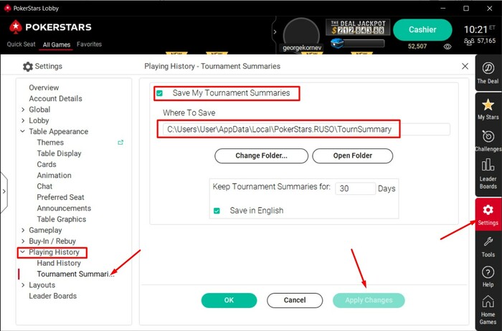Open the Tools wrench icon
502x331 pixels.
pos(488,246)
